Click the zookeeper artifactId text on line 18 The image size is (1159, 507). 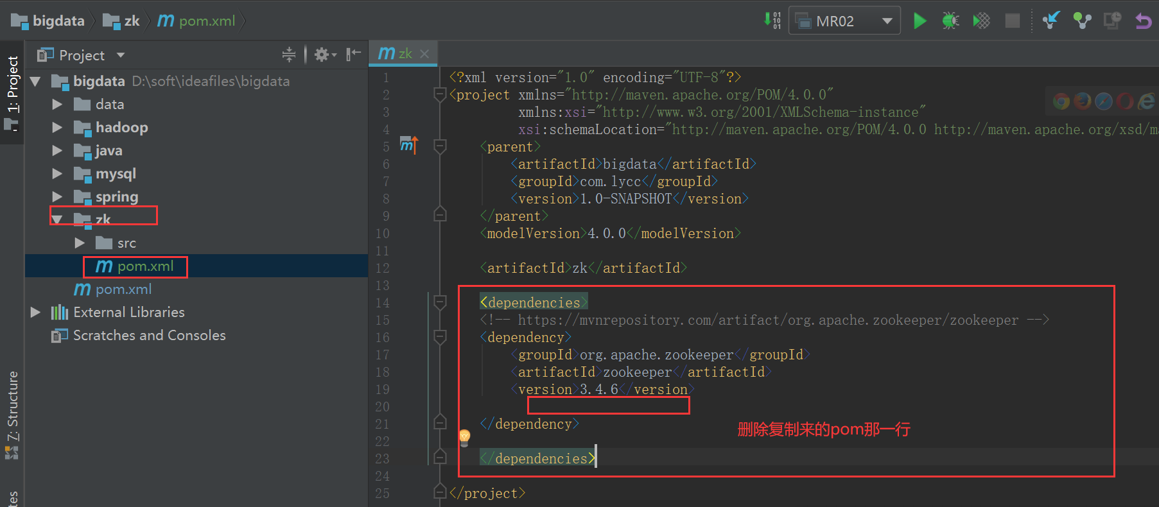pos(638,372)
